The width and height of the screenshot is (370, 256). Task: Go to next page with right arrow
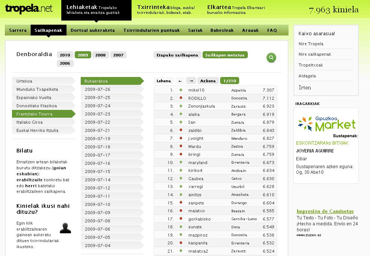tap(191, 81)
